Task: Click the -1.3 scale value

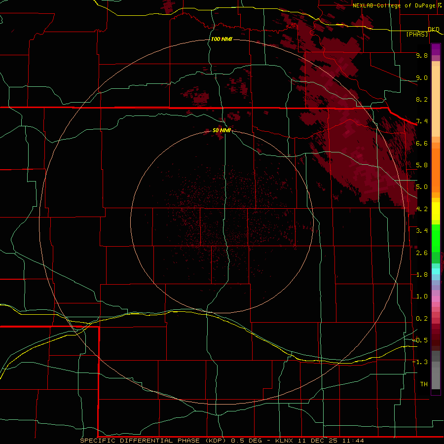Action: 420,362
